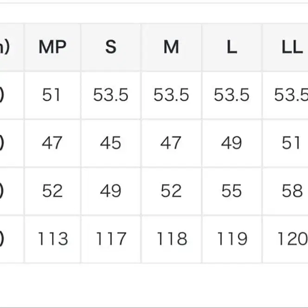This screenshot has height=308, width=308.
Task: Click the 45 cell in S column
Action: pyautogui.click(x=111, y=143)
